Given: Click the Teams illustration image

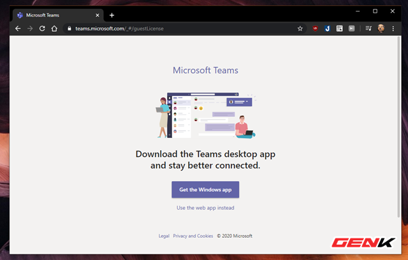Looking at the screenshot, I should pyautogui.click(x=205, y=116).
